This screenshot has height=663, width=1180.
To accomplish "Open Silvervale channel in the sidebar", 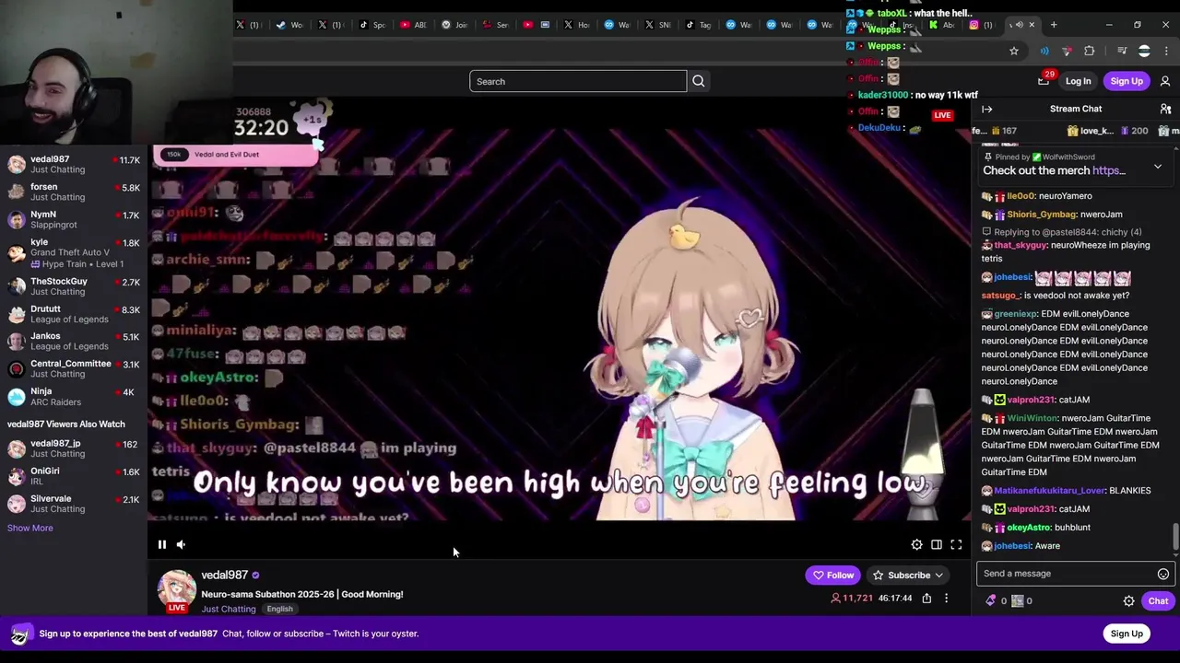I will (74, 504).
